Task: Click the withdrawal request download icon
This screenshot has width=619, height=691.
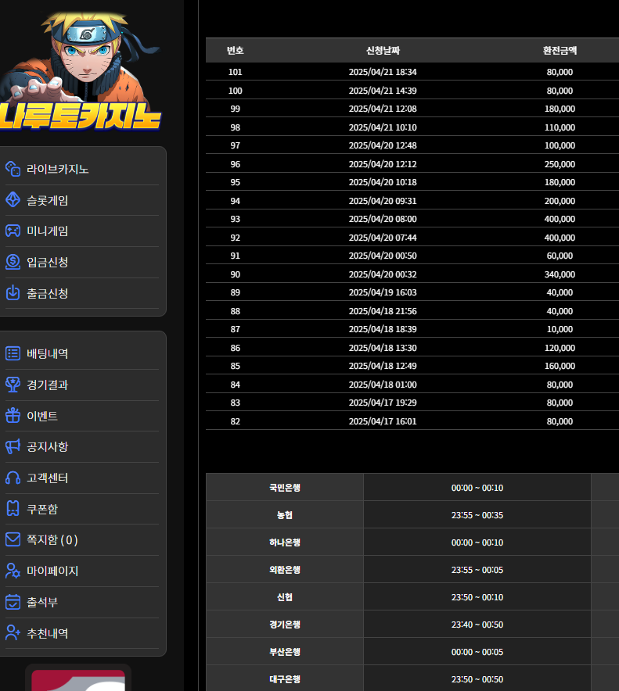Action: 13,293
